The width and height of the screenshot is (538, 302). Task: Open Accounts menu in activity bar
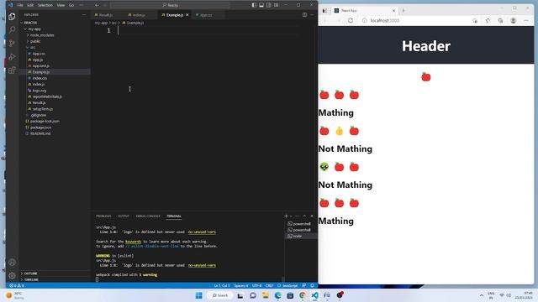[12, 263]
